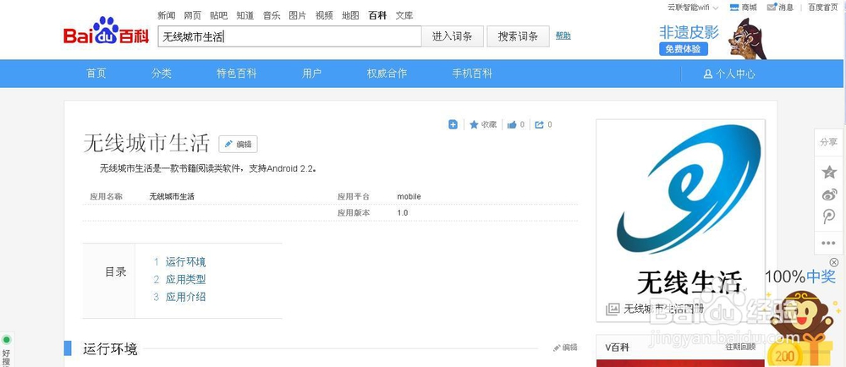Edit the 运行环境 section
Image resolution: width=846 pixels, height=367 pixels.
565,348
